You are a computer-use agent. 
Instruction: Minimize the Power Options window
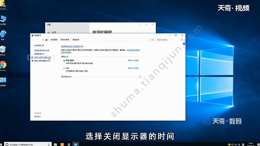(170, 35)
